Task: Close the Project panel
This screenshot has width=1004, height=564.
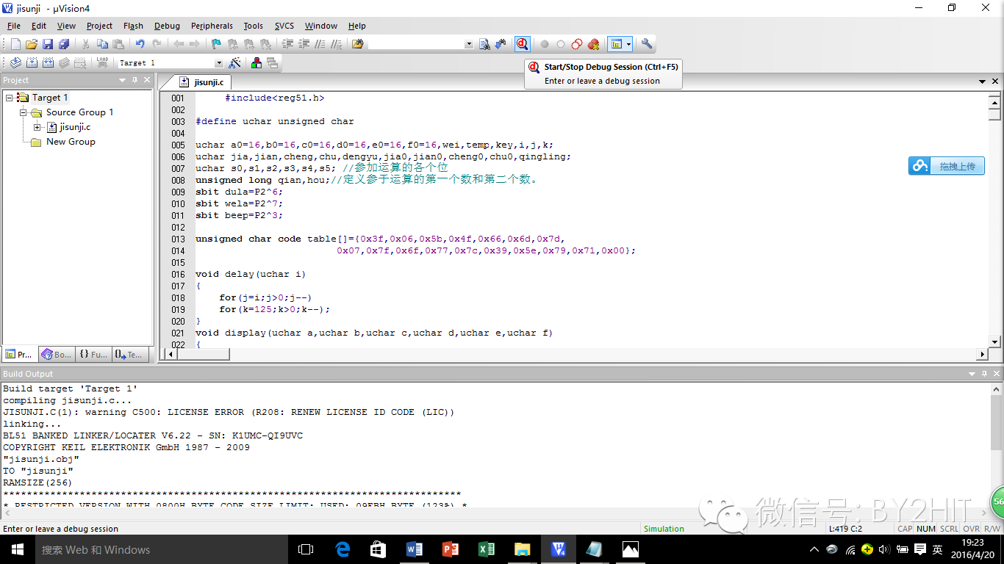Action: [x=147, y=80]
